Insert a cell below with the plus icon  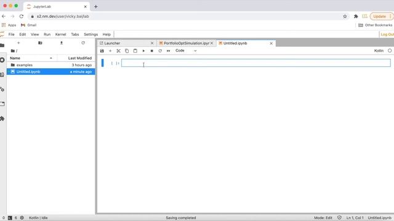(x=110, y=51)
